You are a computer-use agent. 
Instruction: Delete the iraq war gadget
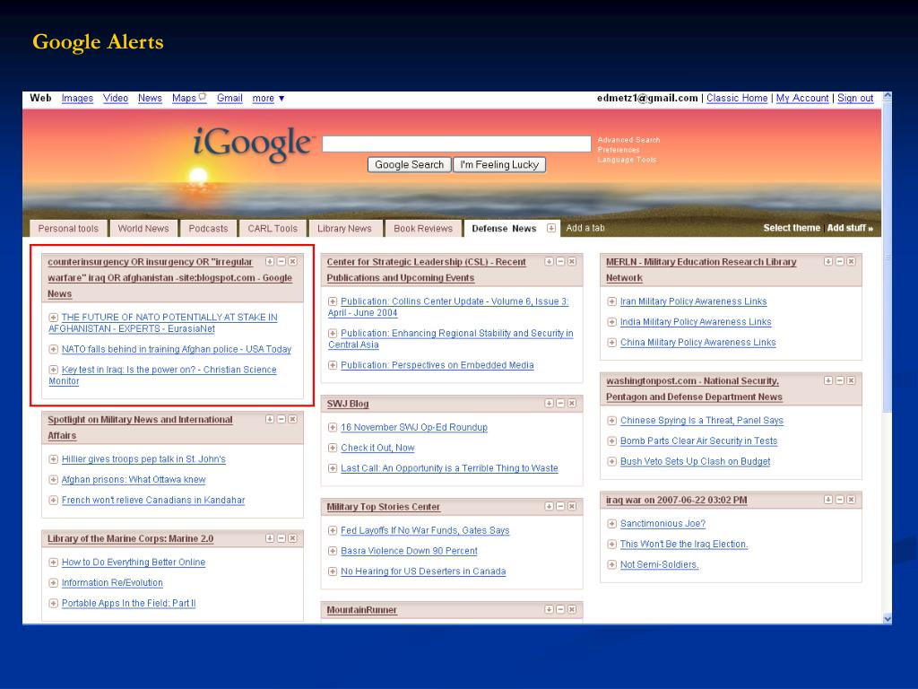point(851,499)
